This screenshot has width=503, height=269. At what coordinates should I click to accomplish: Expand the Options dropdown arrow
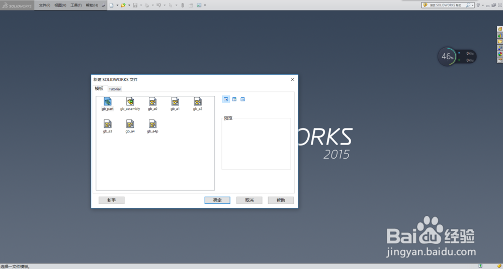coord(205,5)
